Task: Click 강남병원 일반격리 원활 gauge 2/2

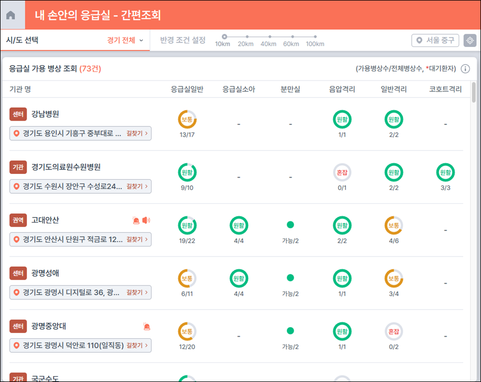Action: (x=394, y=120)
